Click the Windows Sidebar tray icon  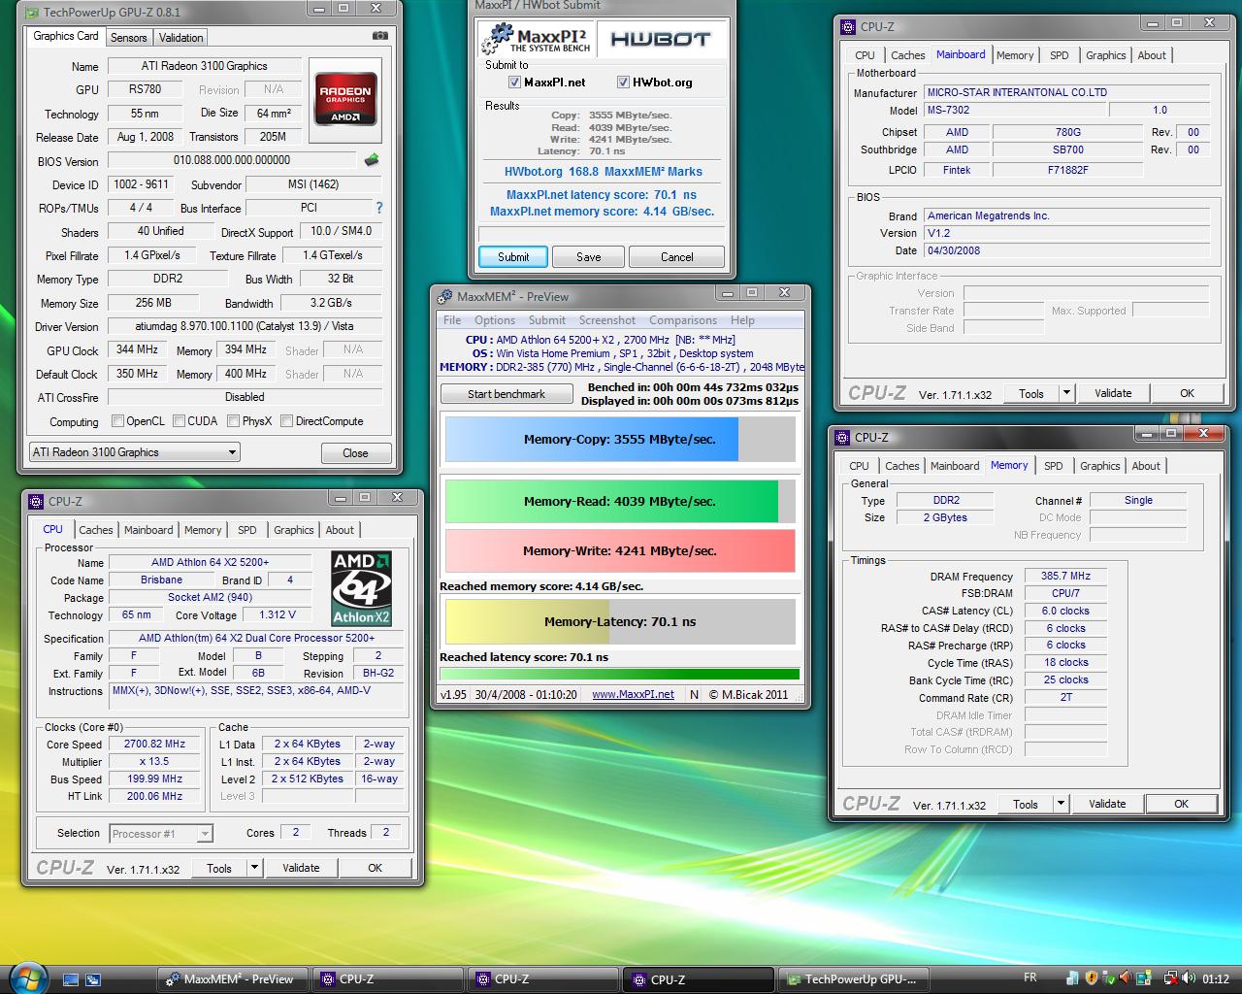pos(1072,978)
